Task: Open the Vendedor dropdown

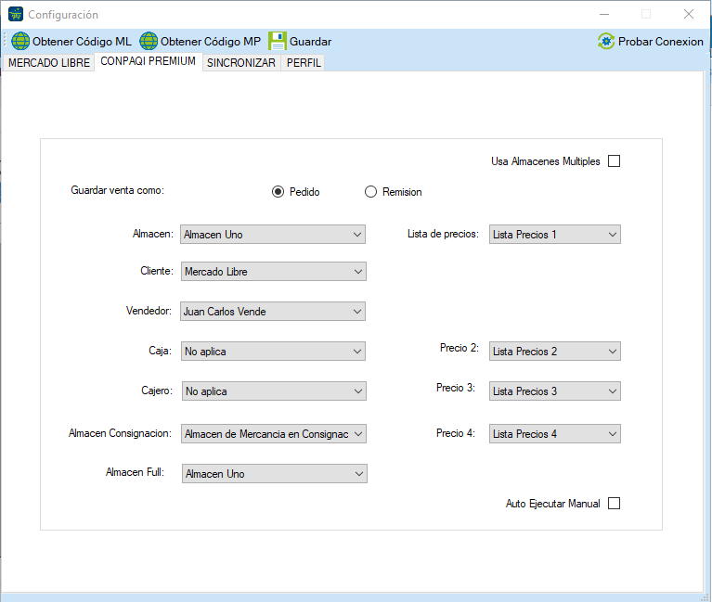Action: tap(273, 312)
